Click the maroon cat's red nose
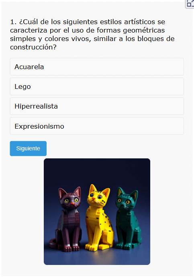The height and width of the screenshot is (277, 194). click(x=73, y=204)
